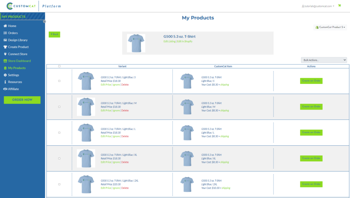Select the Orders list icon

[5, 33]
